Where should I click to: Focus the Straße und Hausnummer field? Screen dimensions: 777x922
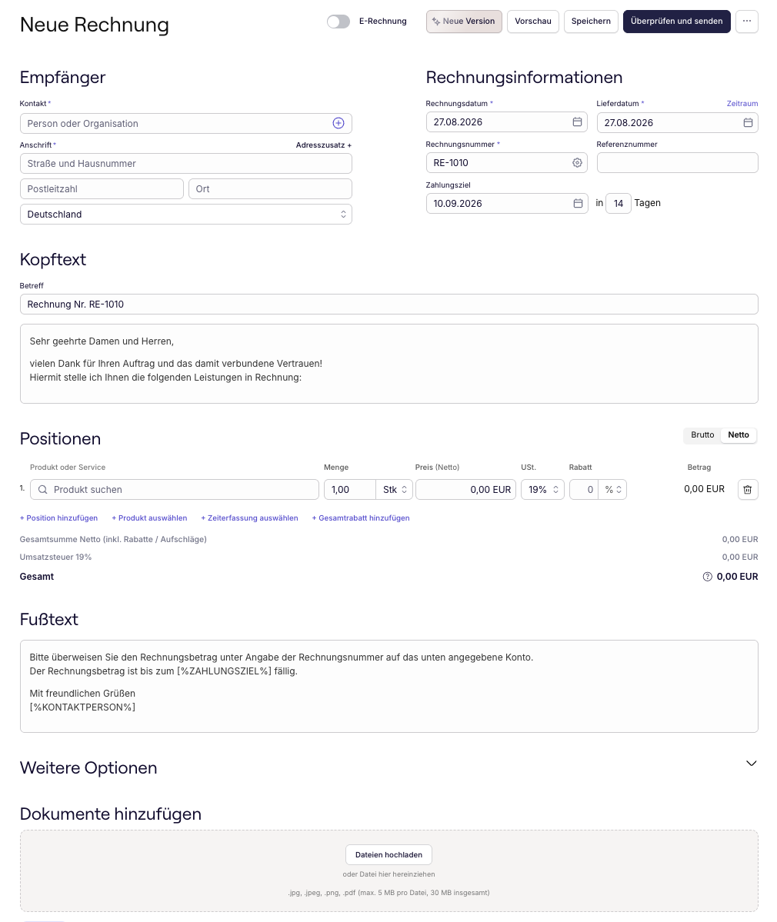[x=186, y=164]
